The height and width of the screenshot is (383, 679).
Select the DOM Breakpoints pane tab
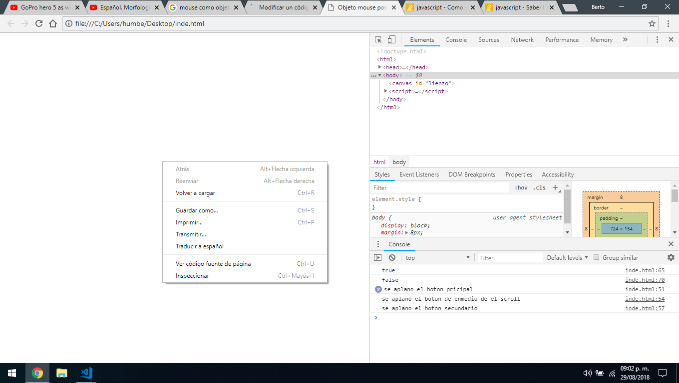472,175
